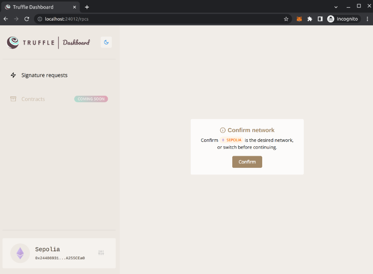Click the back navigation arrow

pyautogui.click(x=5, y=19)
